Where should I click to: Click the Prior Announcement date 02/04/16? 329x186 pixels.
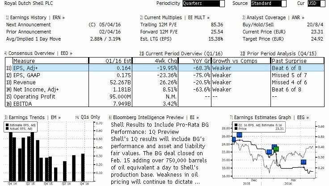coord(110,32)
